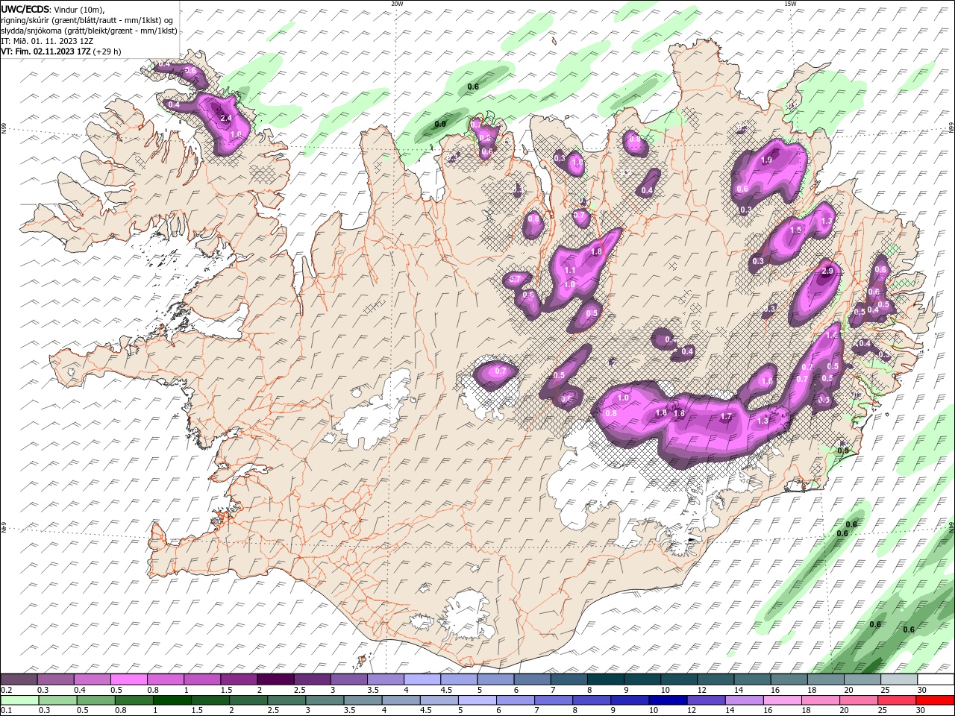Select the bright pink swatch between 0.5 and 0.8 in the top legend row
This screenshot has width=955, height=716.
point(128,679)
